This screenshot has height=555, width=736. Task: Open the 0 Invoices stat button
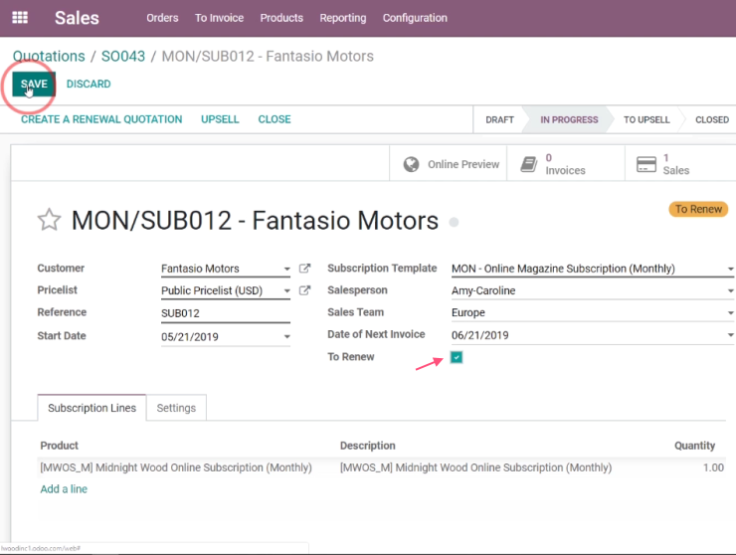pyautogui.click(x=566, y=163)
